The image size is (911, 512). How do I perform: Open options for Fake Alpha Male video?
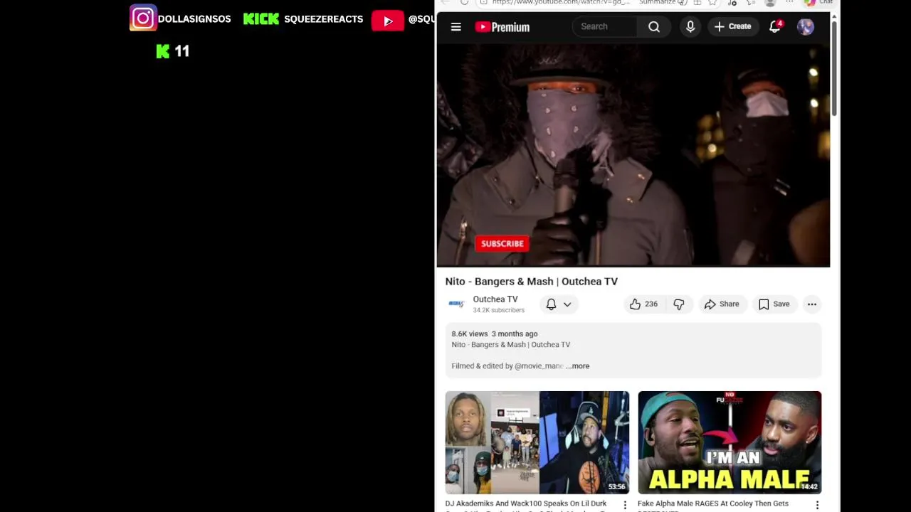pos(817,505)
